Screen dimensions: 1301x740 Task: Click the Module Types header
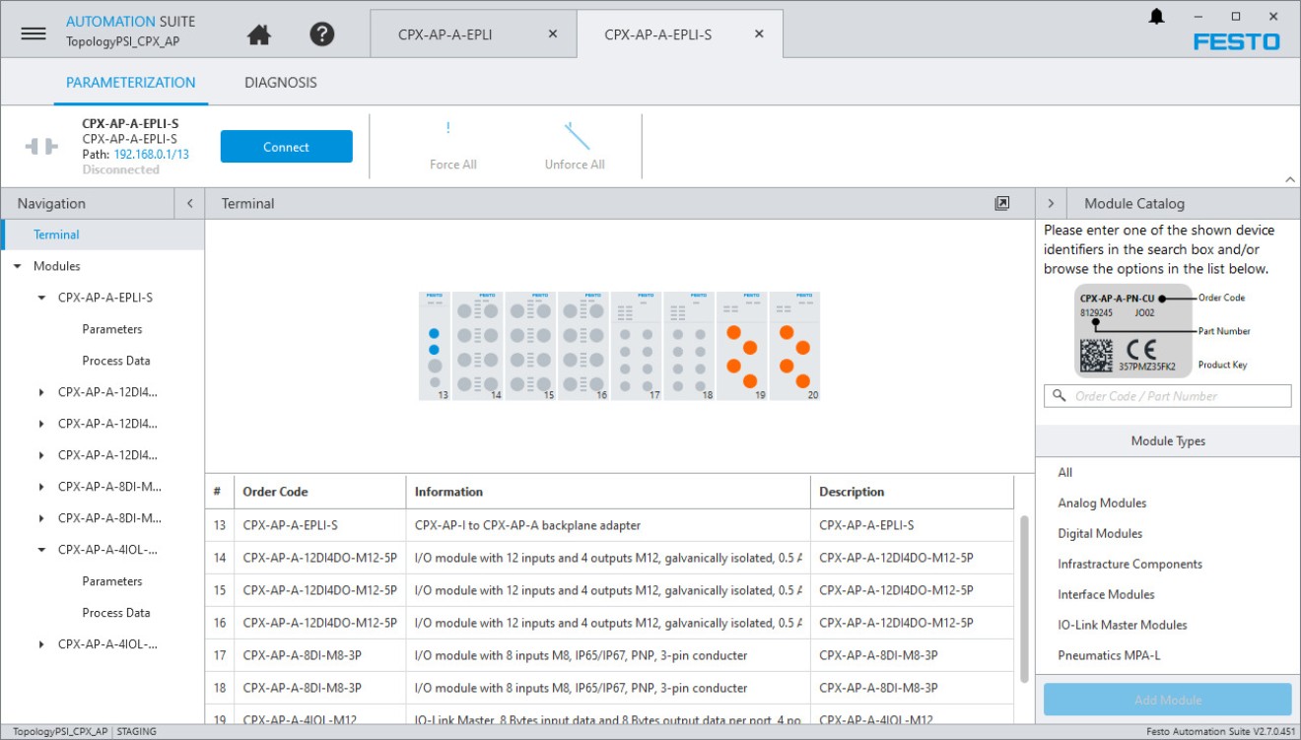click(1168, 441)
